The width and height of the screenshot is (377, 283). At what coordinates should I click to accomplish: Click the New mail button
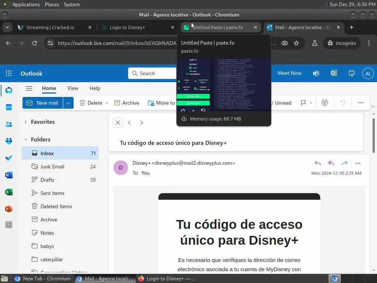(43, 103)
